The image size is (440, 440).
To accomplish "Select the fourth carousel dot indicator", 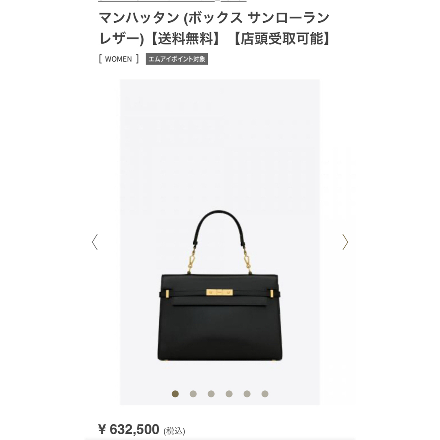I will [229, 394].
